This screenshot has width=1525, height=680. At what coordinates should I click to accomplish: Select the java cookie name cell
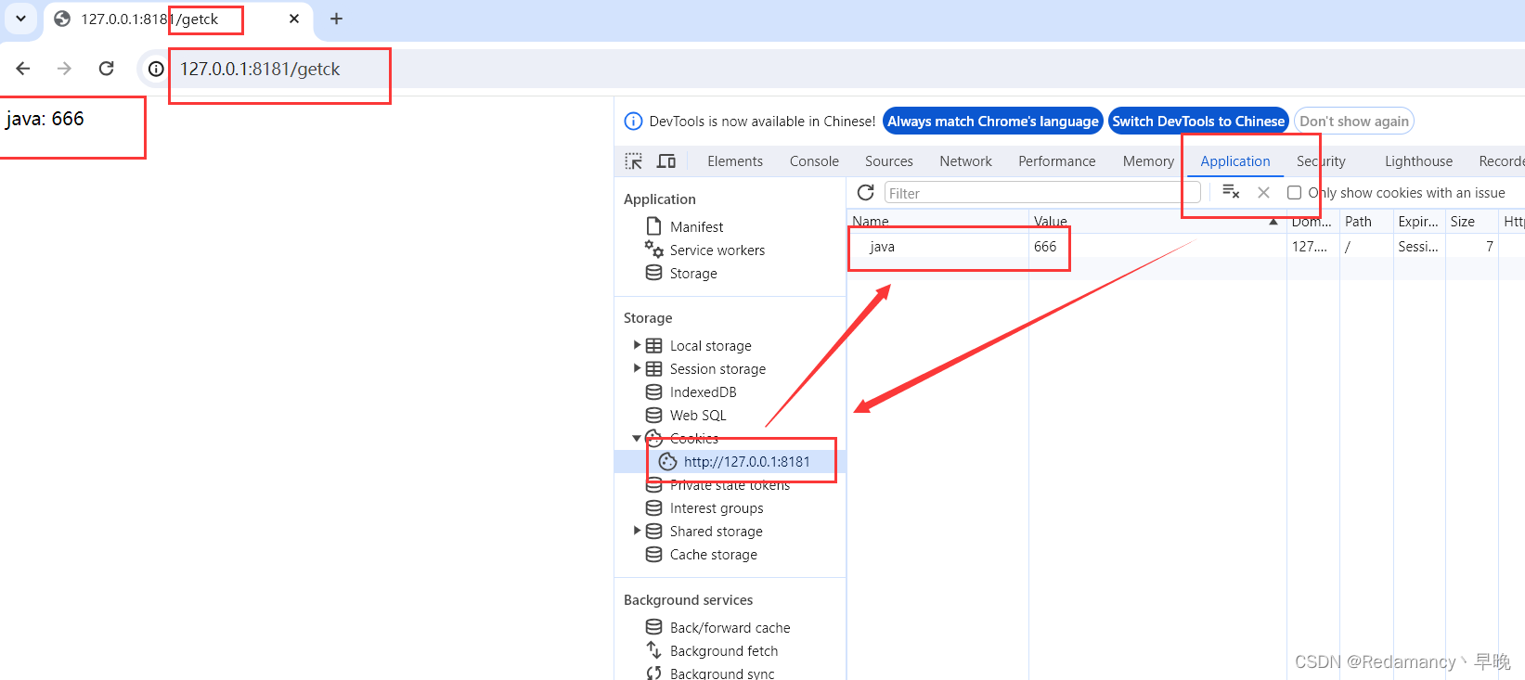(x=937, y=247)
